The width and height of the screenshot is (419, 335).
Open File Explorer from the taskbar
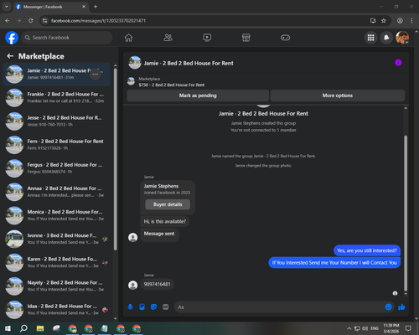click(x=40, y=328)
